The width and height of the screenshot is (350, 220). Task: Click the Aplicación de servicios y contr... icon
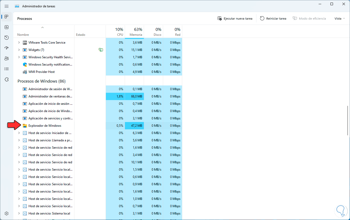[25, 118]
